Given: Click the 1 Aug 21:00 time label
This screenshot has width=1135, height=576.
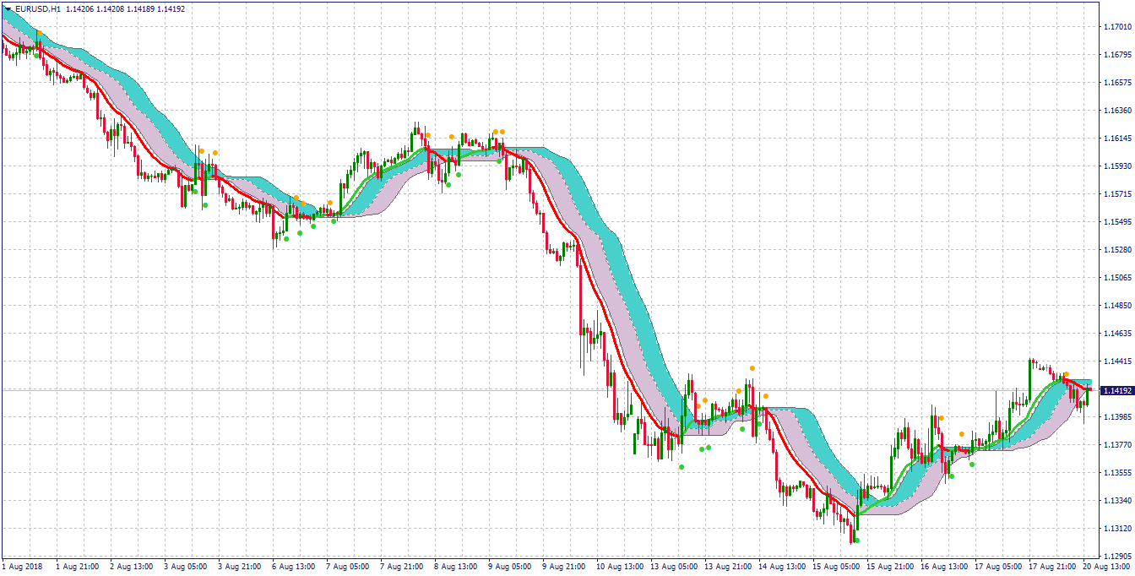Looking at the screenshot, I should 77,567.
